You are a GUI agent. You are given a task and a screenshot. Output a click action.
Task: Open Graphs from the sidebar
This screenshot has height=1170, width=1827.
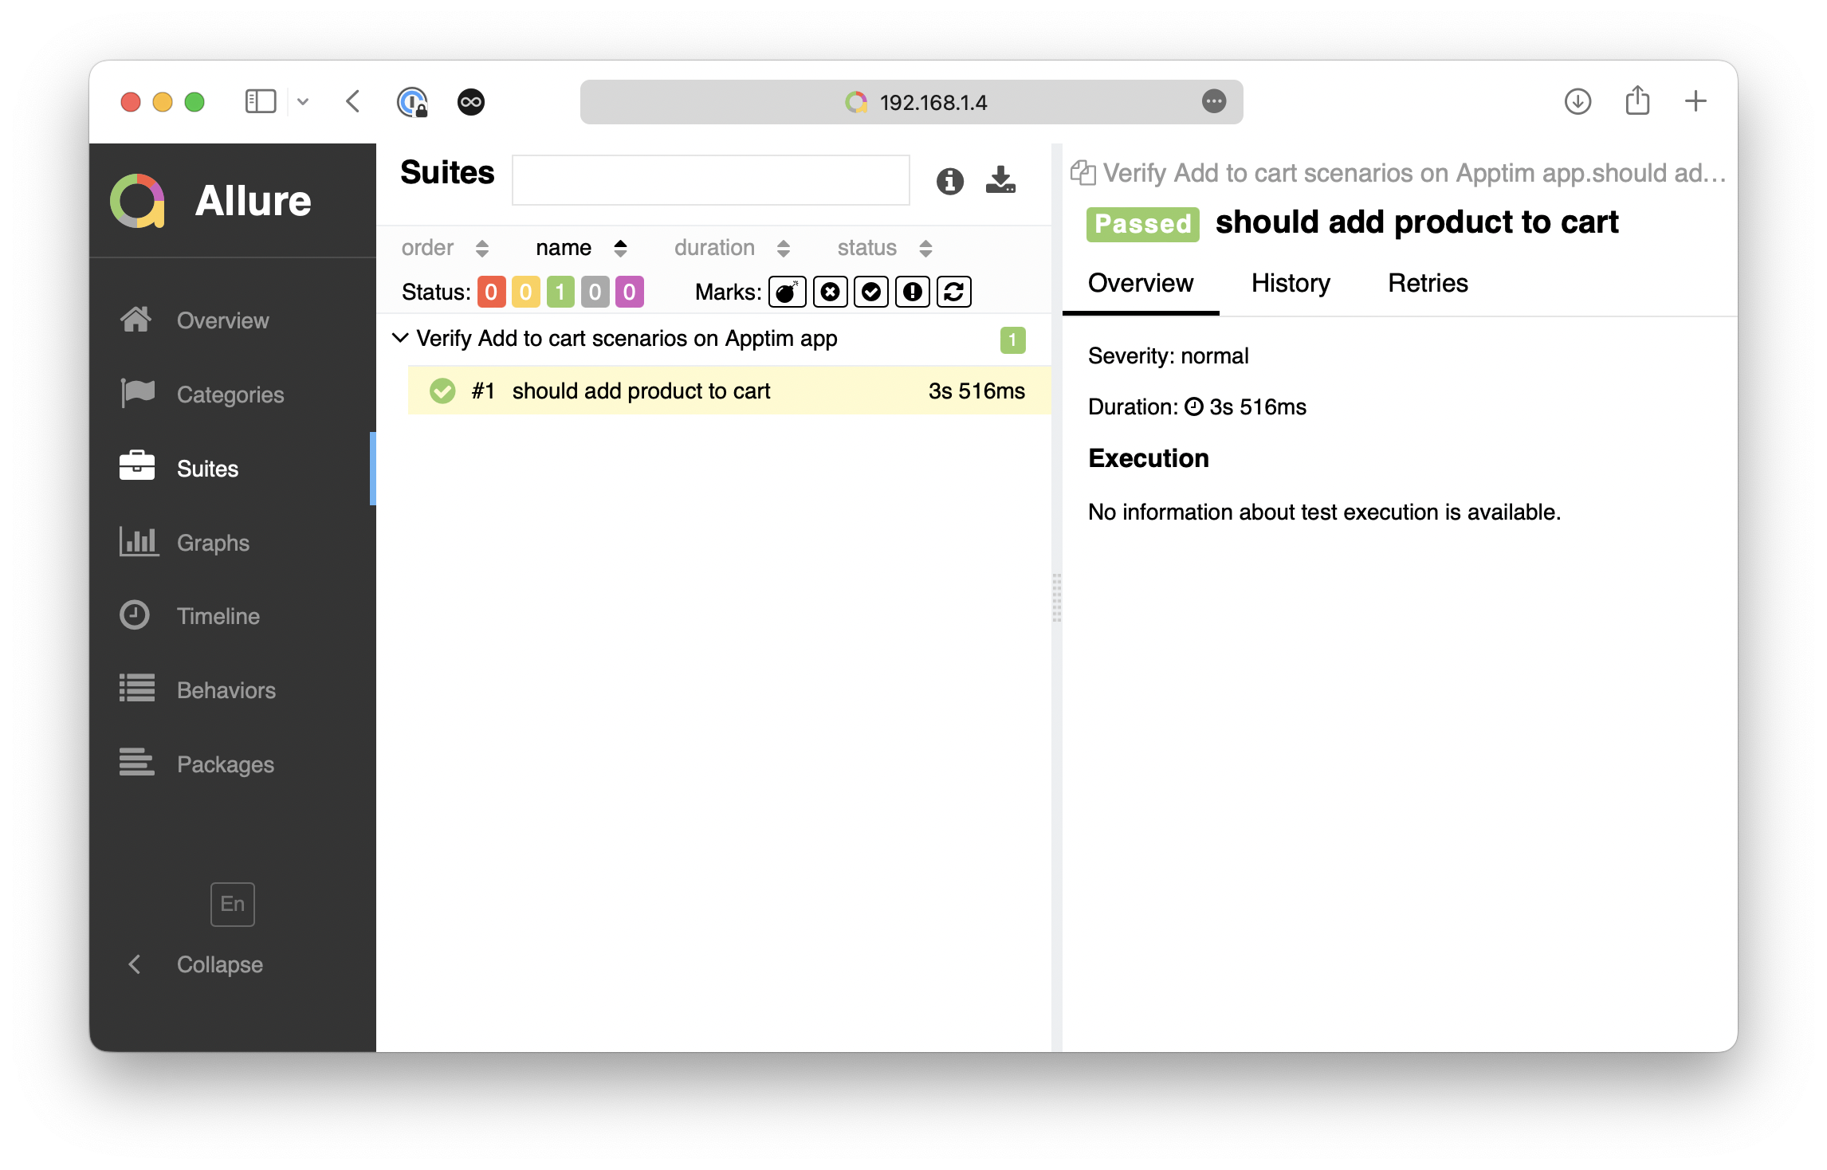212,543
